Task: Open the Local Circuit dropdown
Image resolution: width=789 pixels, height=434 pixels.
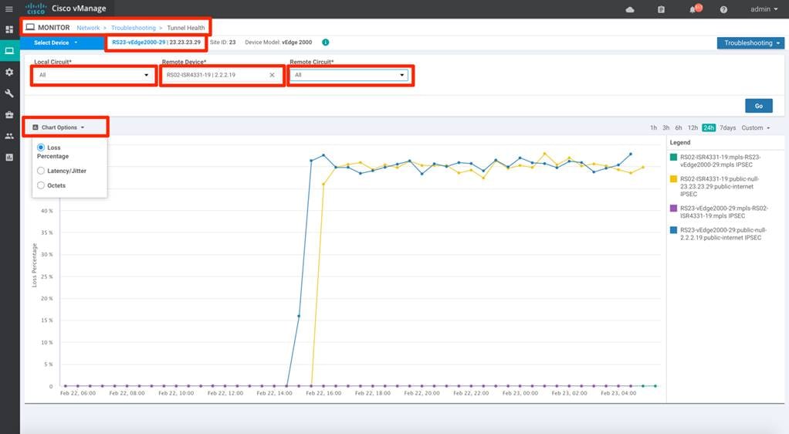Action: 93,75
